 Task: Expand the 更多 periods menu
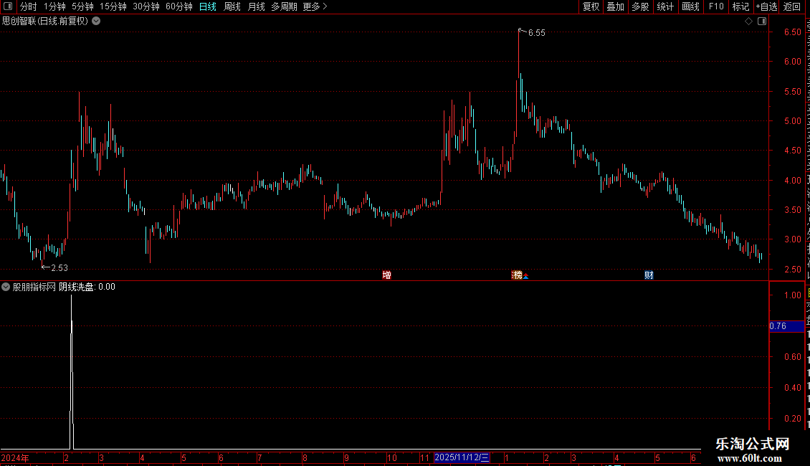315,6
